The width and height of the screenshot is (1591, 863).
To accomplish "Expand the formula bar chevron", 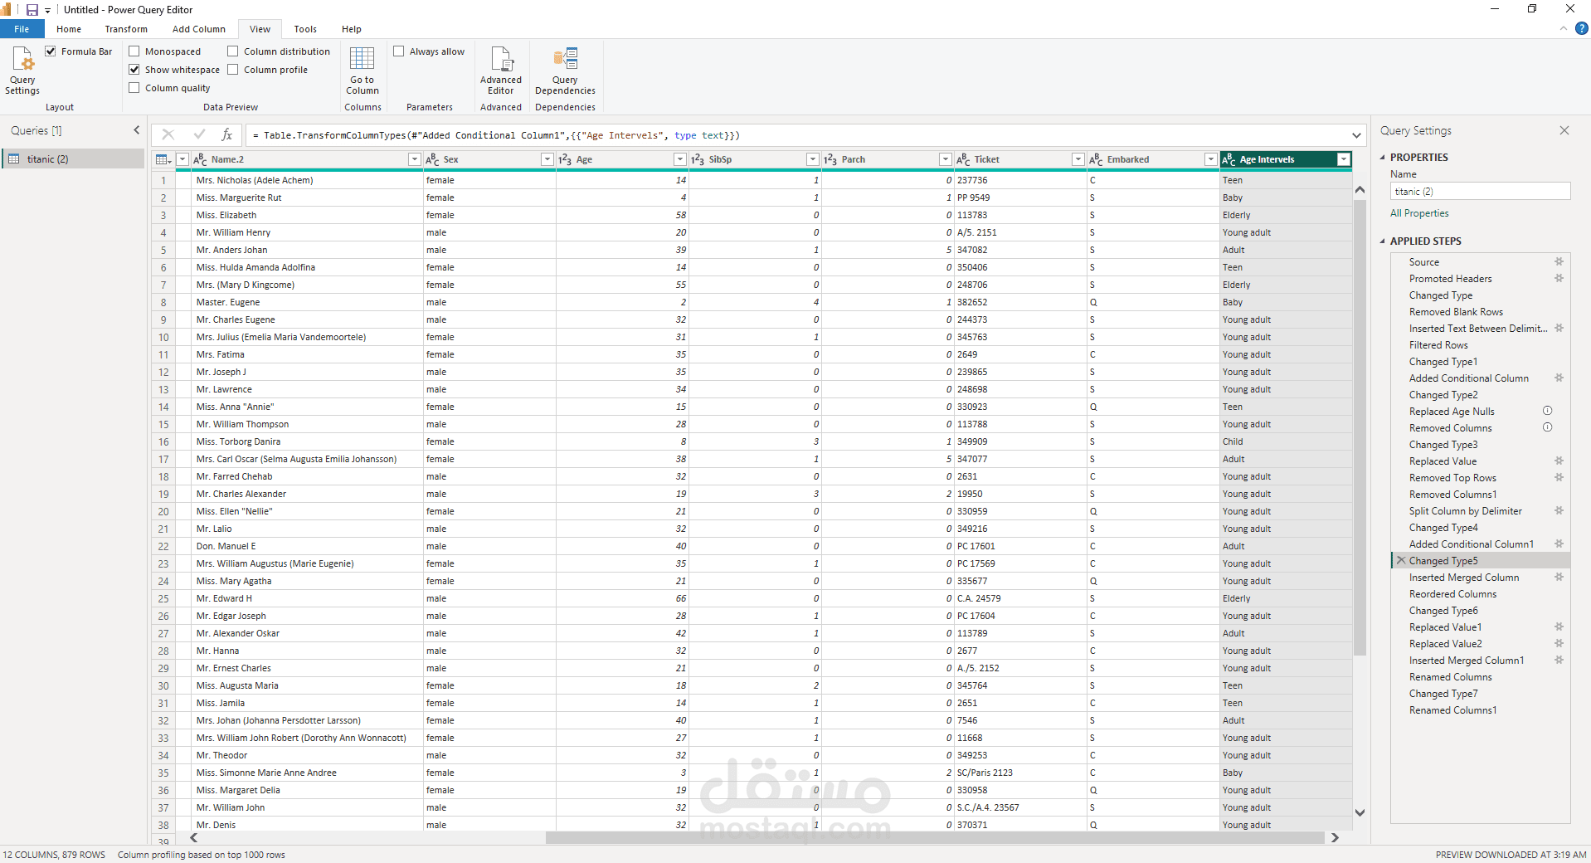I will 1356,135.
